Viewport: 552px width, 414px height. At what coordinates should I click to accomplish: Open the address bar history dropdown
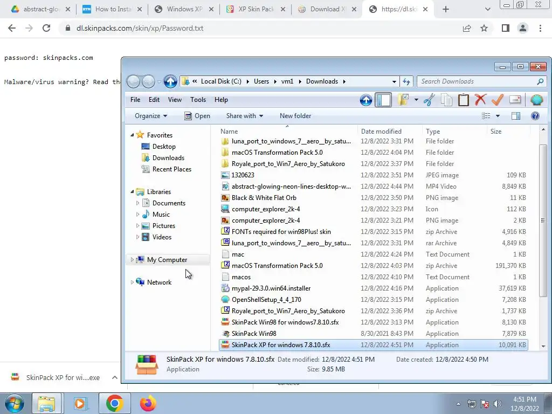tap(394, 82)
